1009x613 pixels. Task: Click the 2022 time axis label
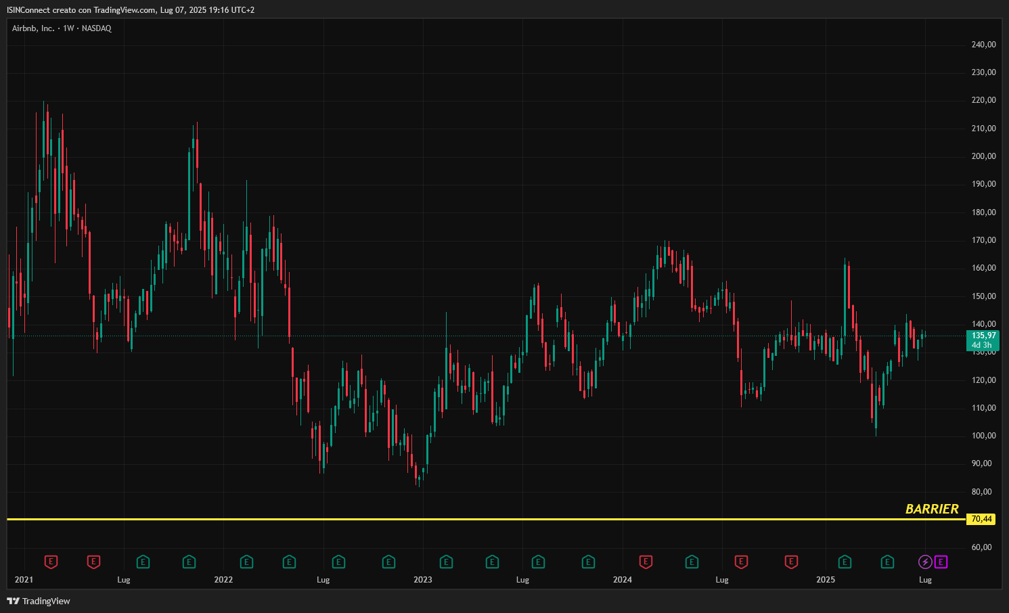[x=223, y=580]
